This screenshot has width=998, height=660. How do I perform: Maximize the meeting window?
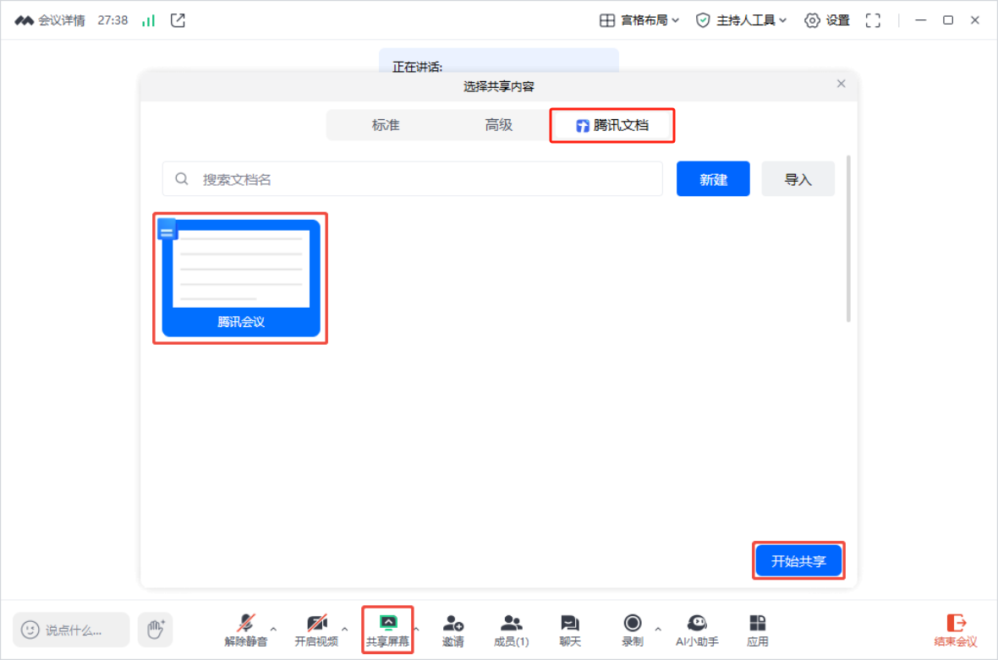pos(948,20)
